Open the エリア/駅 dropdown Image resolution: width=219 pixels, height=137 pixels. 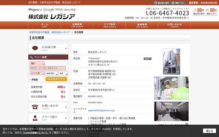click(x=37, y=73)
